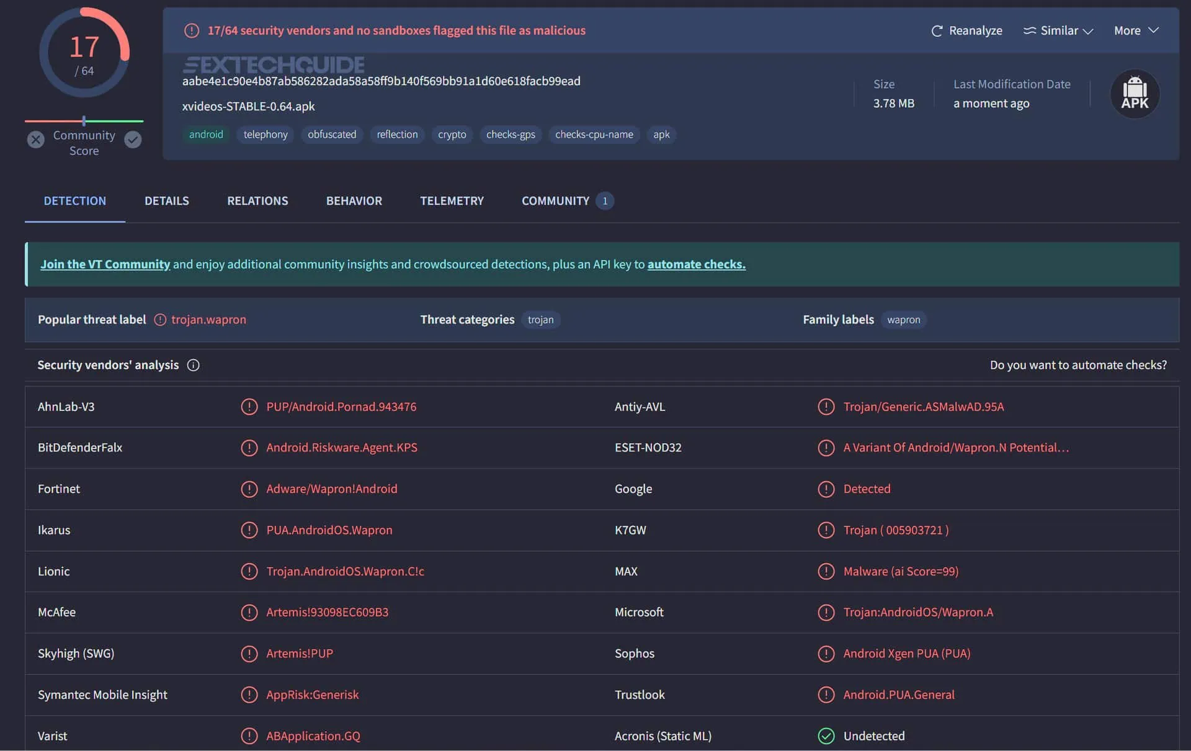Click the alert icon in Lionic row
The height and width of the screenshot is (751, 1191).
[x=249, y=571]
